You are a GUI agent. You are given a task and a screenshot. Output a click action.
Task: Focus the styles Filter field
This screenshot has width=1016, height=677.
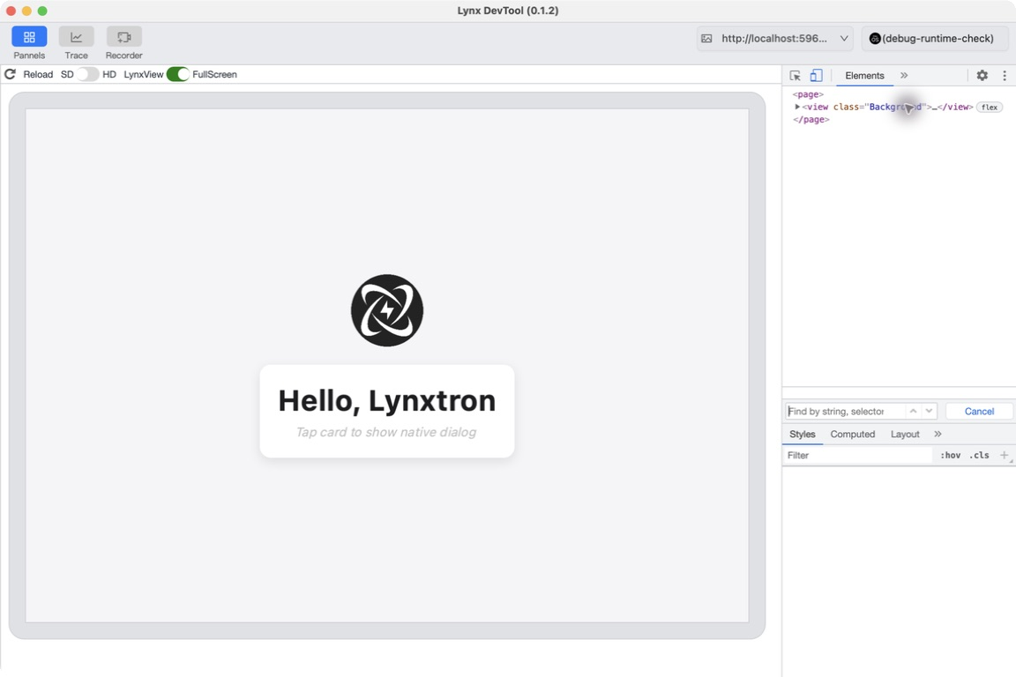tap(857, 456)
